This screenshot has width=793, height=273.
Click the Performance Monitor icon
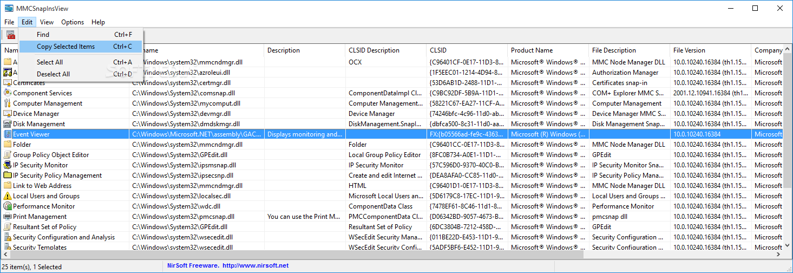click(8, 206)
